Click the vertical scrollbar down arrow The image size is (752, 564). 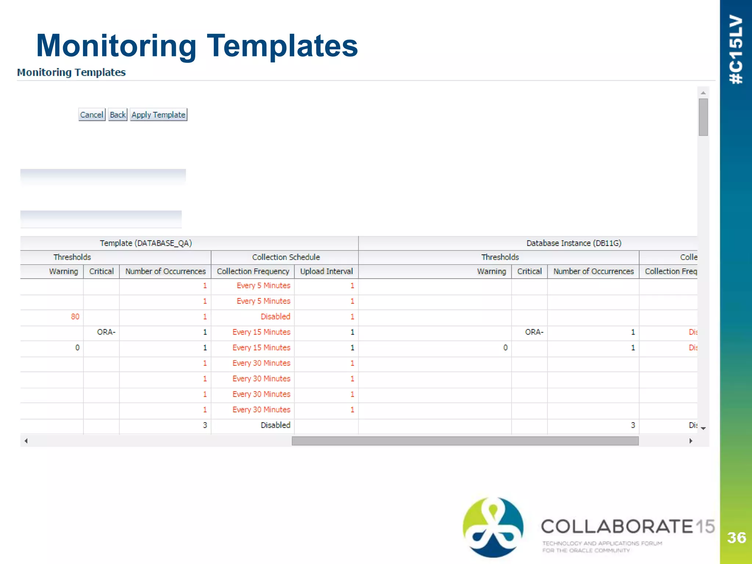703,428
